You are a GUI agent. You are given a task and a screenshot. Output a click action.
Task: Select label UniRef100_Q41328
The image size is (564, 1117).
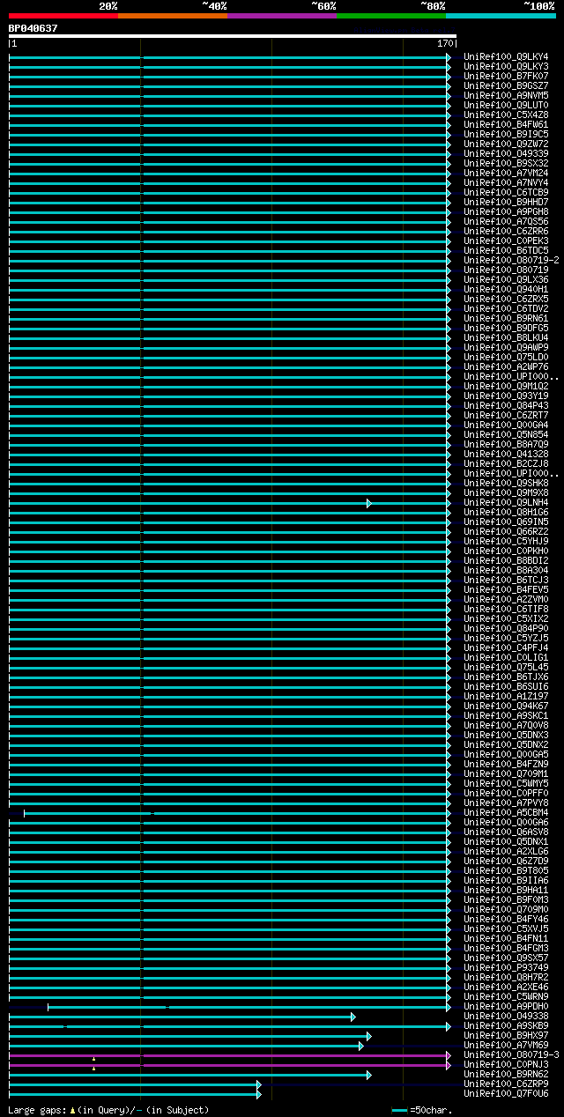tap(506, 455)
